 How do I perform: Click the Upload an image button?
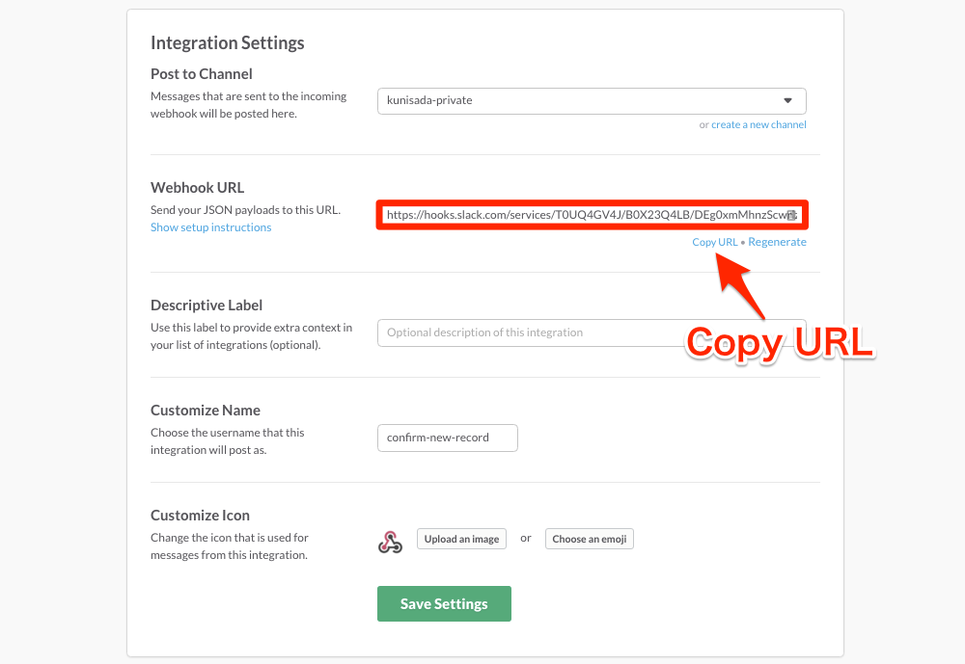(x=461, y=539)
